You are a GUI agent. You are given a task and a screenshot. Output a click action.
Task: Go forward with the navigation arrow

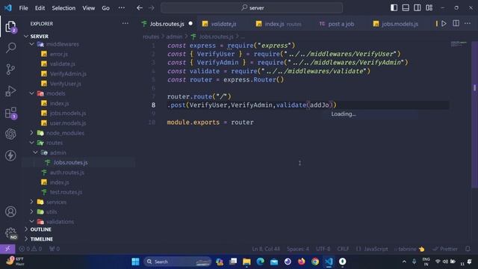152,8
